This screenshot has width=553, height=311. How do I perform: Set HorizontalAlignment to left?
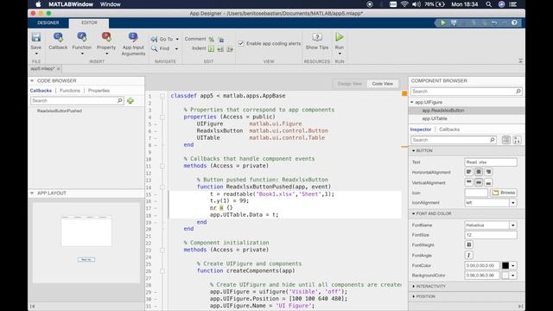[468, 172]
